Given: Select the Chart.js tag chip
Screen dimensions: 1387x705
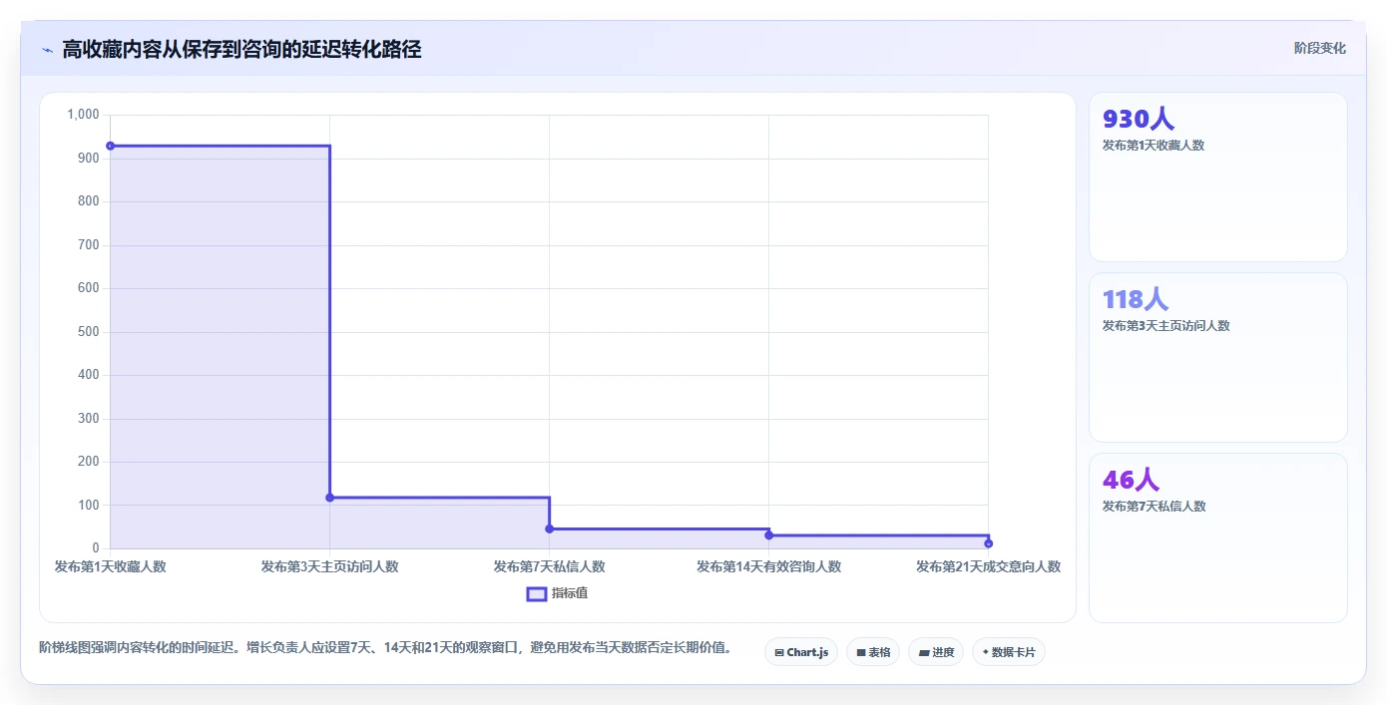Looking at the screenshot, I should click(x=801, y=652).
